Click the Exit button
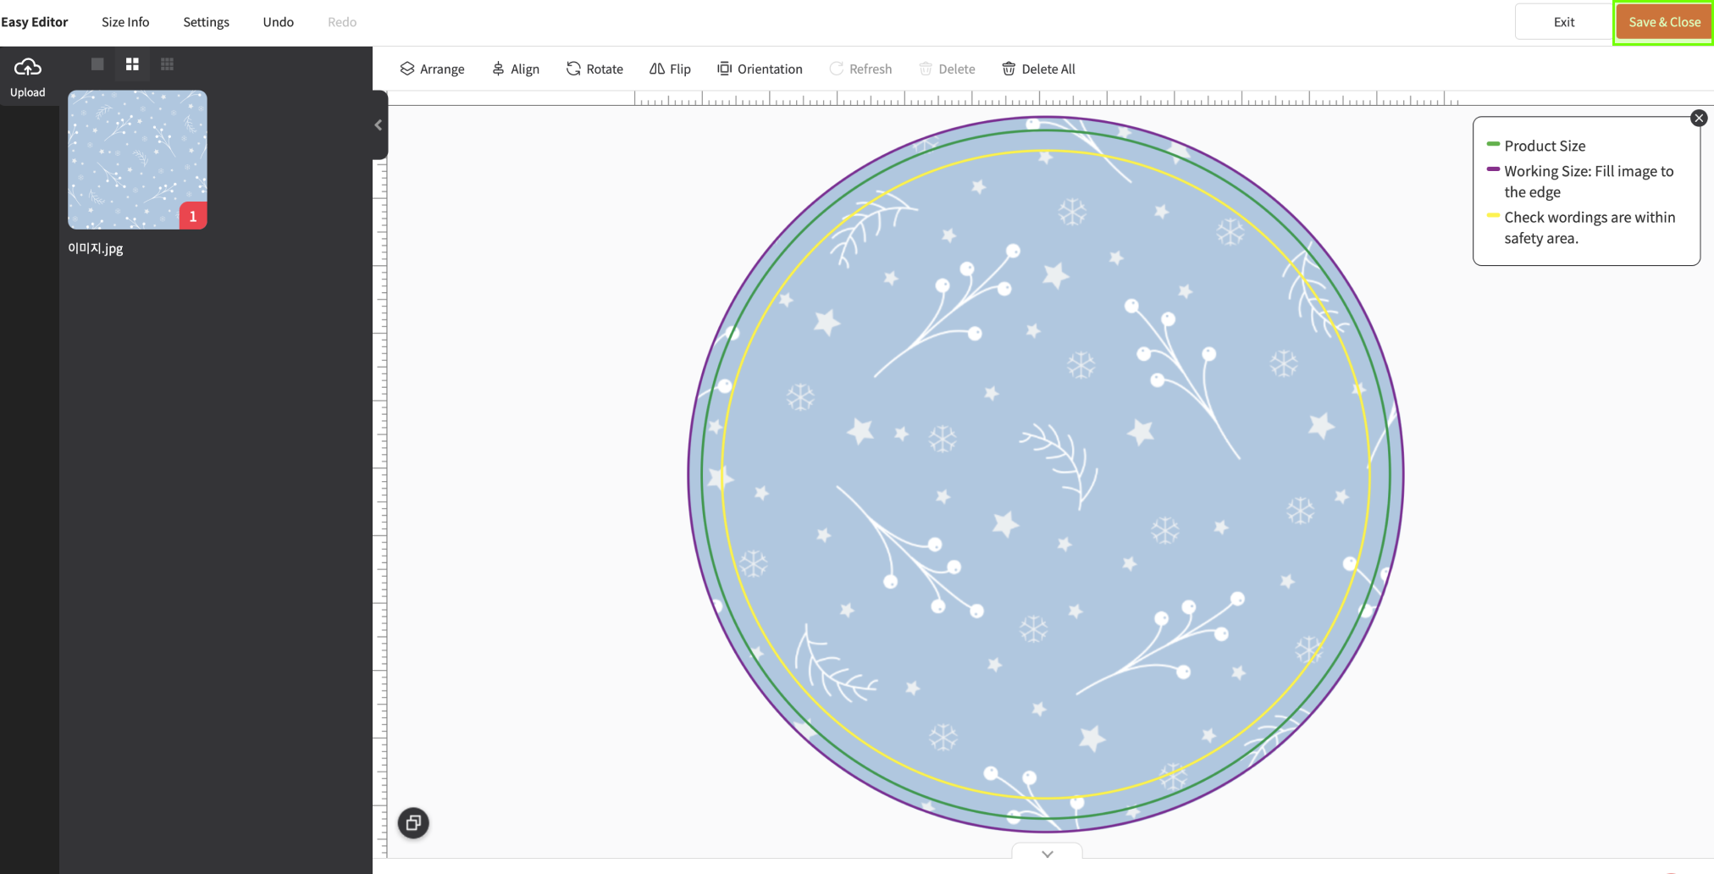The width and height of the screenshot is (1714, 874). pos(1563,22)
